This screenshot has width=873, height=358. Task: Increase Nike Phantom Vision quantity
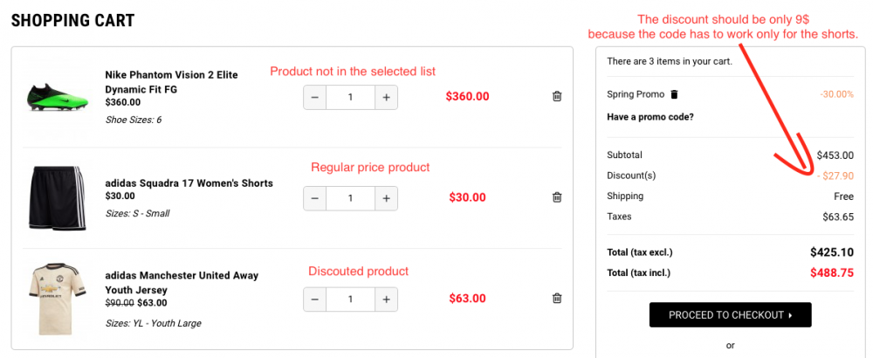coord(386,96)
